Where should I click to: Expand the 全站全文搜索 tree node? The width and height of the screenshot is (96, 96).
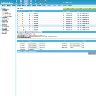(x=1, y=31)
